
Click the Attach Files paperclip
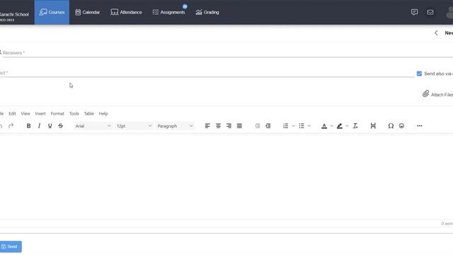point(425,93)
